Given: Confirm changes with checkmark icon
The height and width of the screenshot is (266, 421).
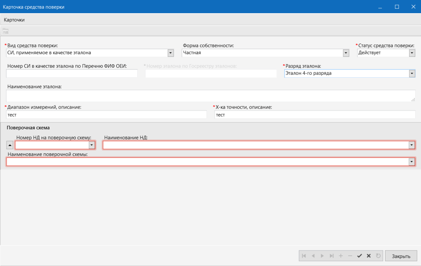Looking at the screenshot, I should point(359,256).
